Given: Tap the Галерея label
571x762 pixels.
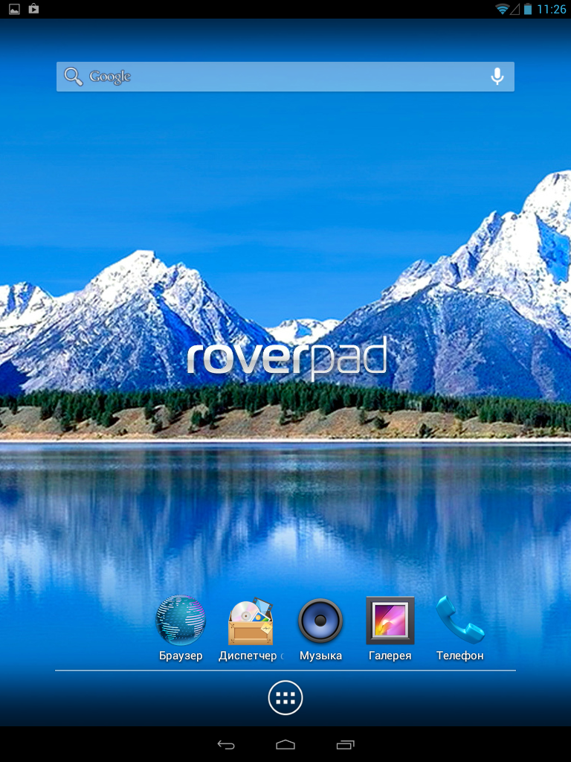Looking at the screenshot, I should point(390,656).
